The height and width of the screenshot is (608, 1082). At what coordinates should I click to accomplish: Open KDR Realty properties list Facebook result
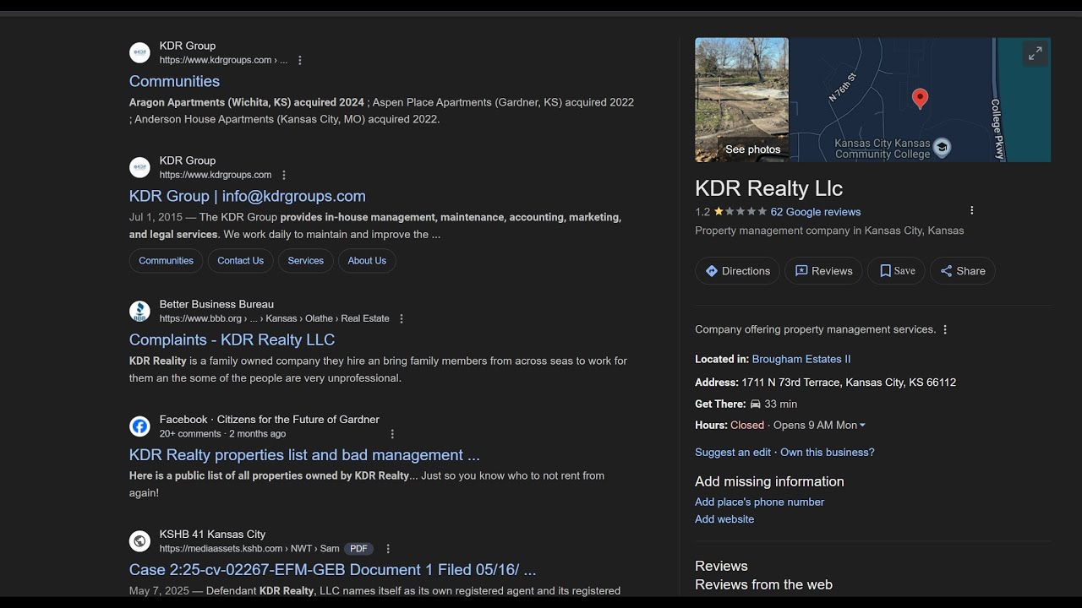pyautogui.click(x=304, y=454)
